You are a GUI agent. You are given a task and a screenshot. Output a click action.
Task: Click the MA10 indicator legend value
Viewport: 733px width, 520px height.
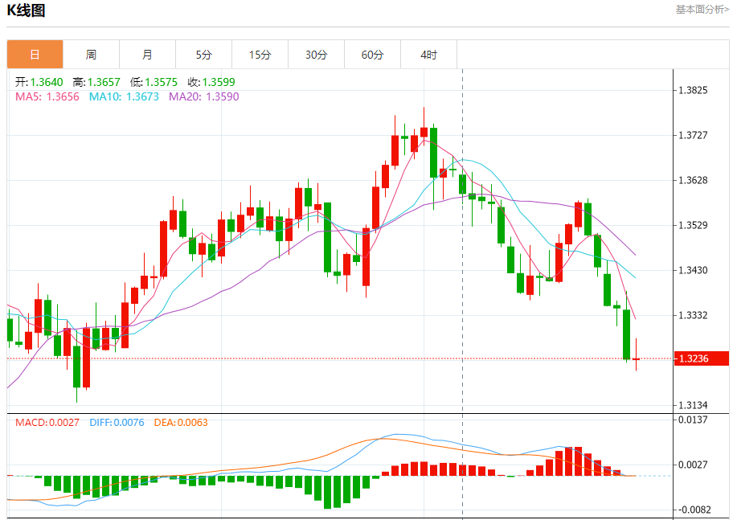pos(124,96)
